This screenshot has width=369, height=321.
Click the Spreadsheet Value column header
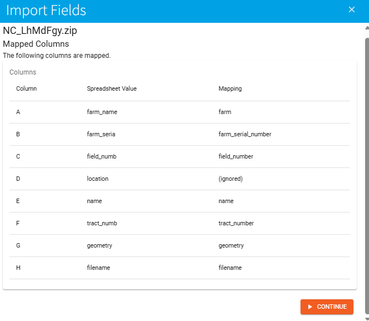pos(111,88)
